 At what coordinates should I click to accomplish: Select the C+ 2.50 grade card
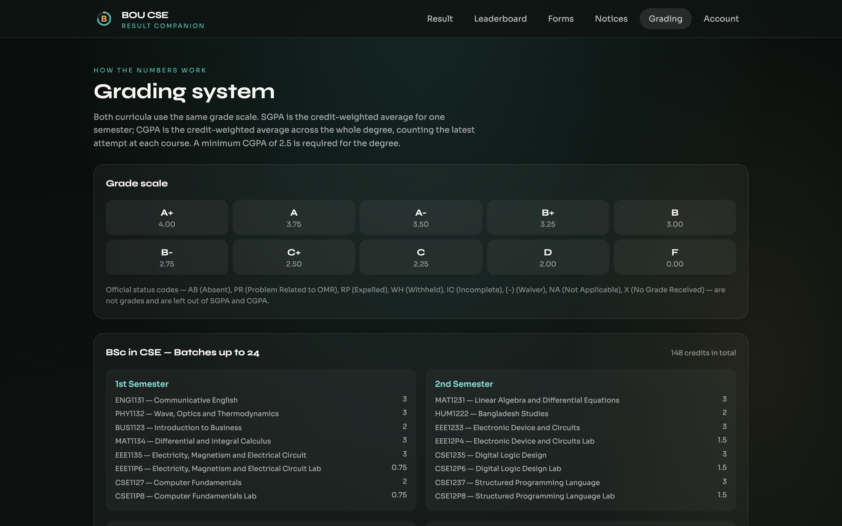click(x=294, y=257)
